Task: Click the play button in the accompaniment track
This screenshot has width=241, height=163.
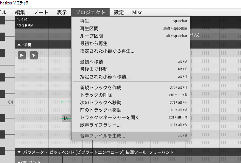Action: click(22, 55)
